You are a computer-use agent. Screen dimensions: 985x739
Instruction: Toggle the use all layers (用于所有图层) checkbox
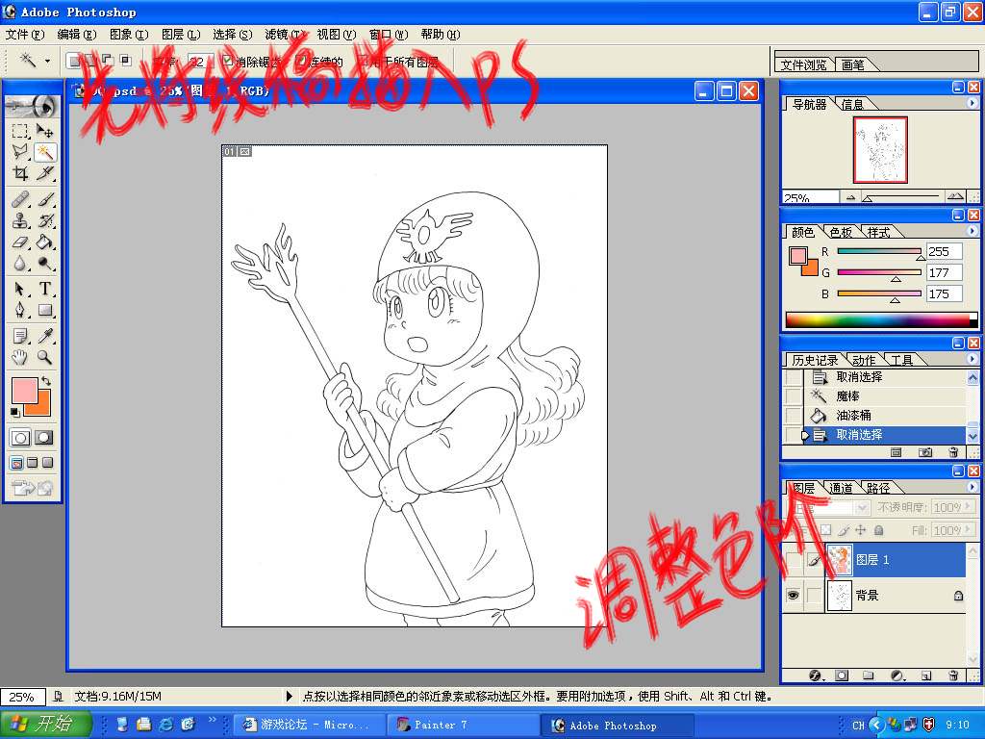point(363,61)
